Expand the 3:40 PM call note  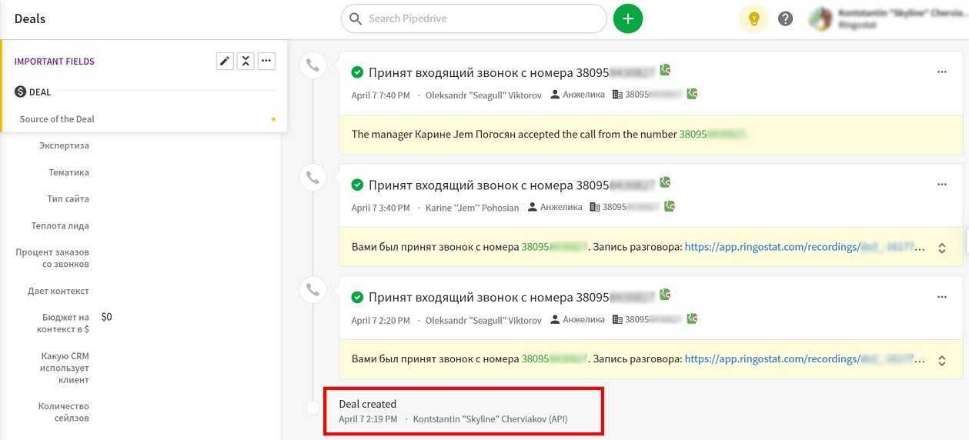click(941, 248)
